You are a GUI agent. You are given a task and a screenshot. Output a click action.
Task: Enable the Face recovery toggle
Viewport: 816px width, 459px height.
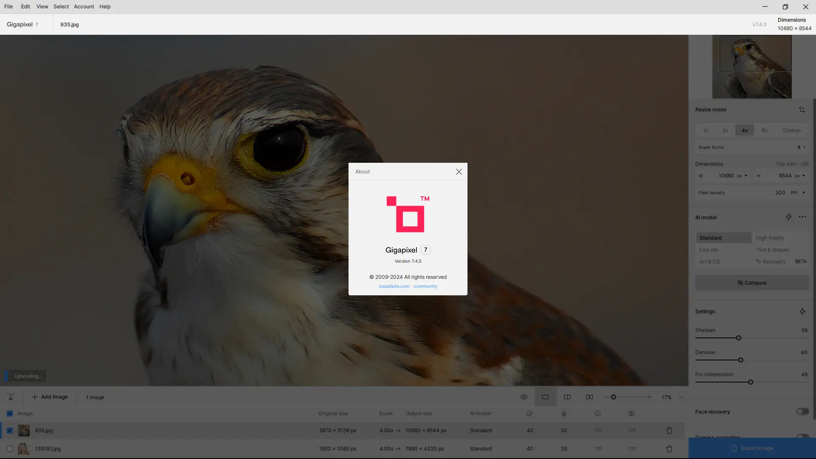click(802, 411)
